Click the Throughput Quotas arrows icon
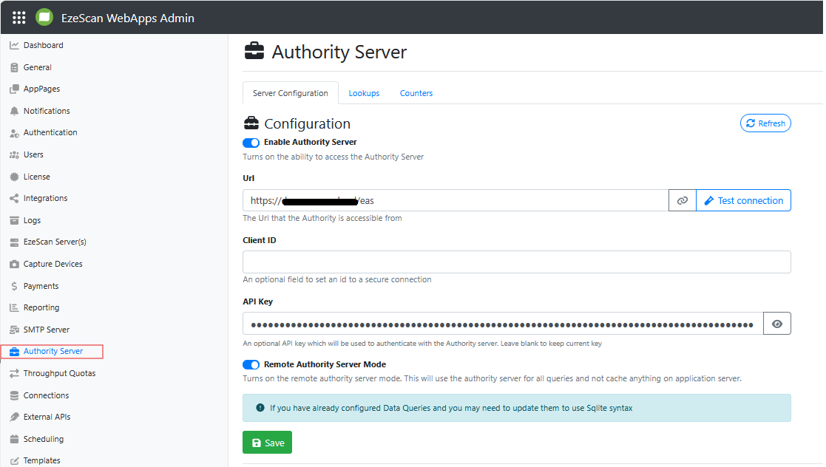Viewport: 826px width, 467px height. tap(14, 373)
